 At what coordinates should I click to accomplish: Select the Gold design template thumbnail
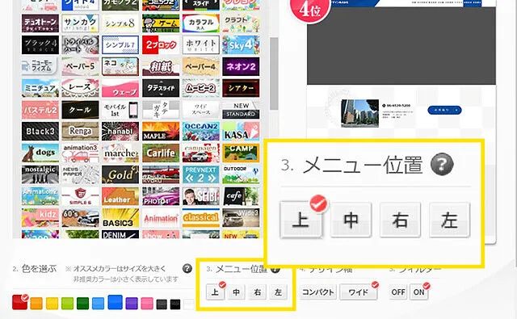pyautogui.click(x=120, y=174)
